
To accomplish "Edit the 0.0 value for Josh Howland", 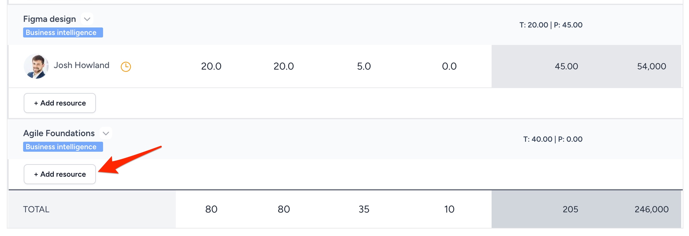I will pyautogui.click(x=449, y=66).
